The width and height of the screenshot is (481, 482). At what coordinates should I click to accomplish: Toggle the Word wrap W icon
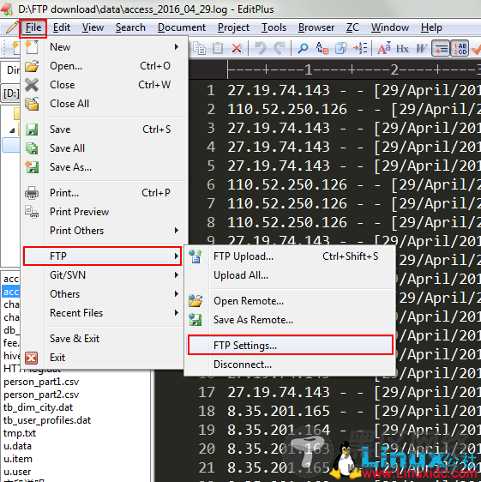(x=421, y=48)
